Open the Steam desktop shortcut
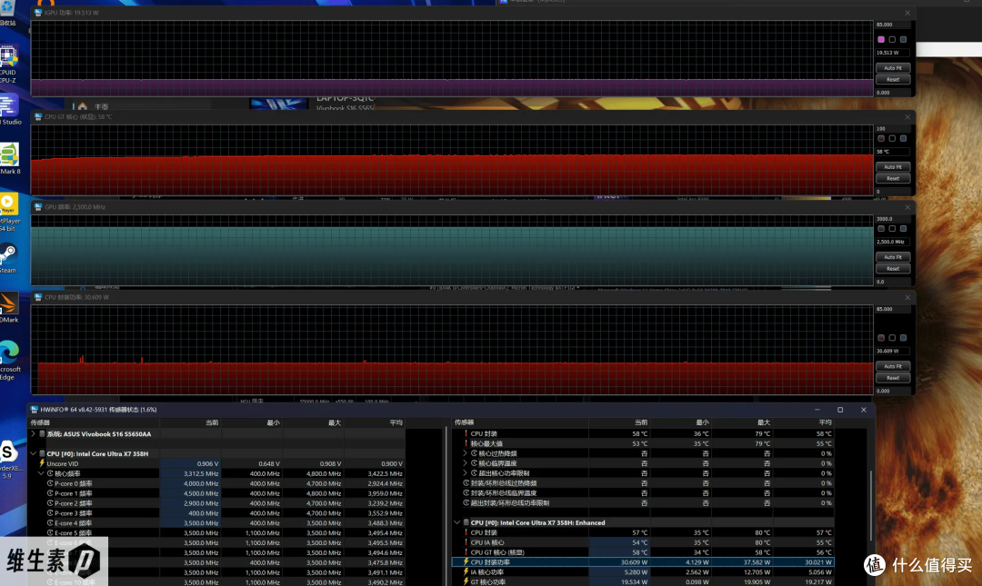 tap(8, 259)
